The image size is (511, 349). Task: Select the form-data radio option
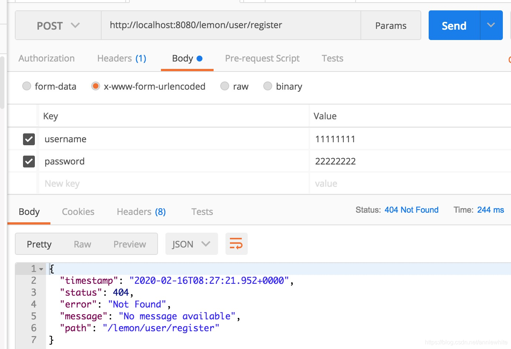pos(27,86)
